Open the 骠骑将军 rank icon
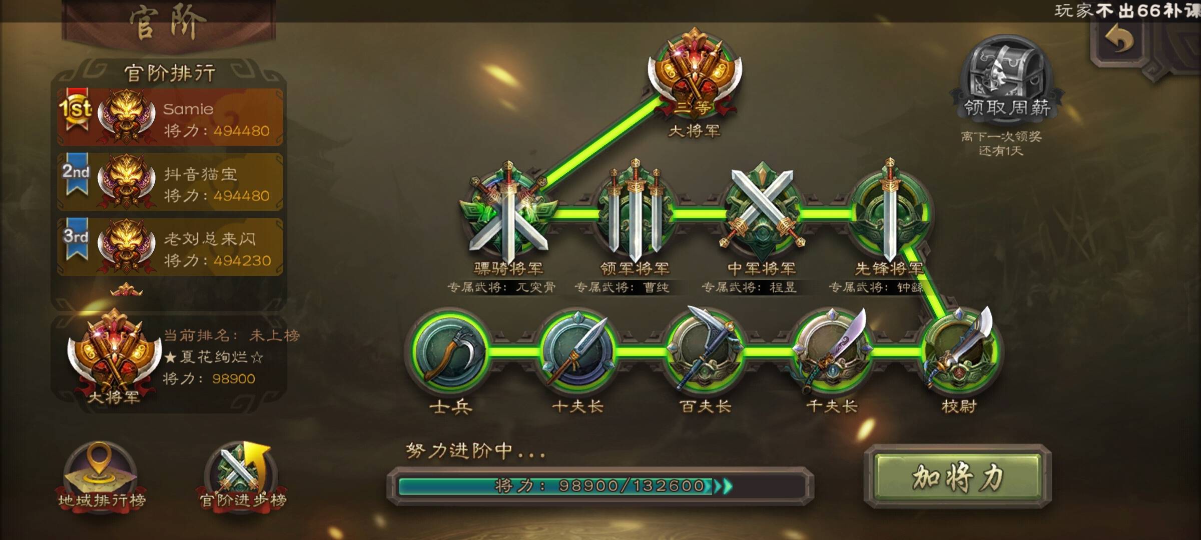 click(508, 210)
